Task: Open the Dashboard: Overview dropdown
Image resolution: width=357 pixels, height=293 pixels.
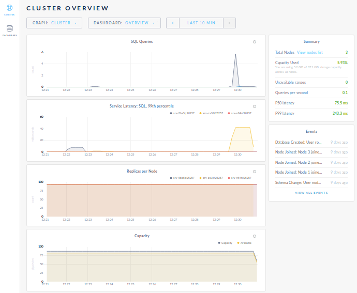Action: (124, 23)
